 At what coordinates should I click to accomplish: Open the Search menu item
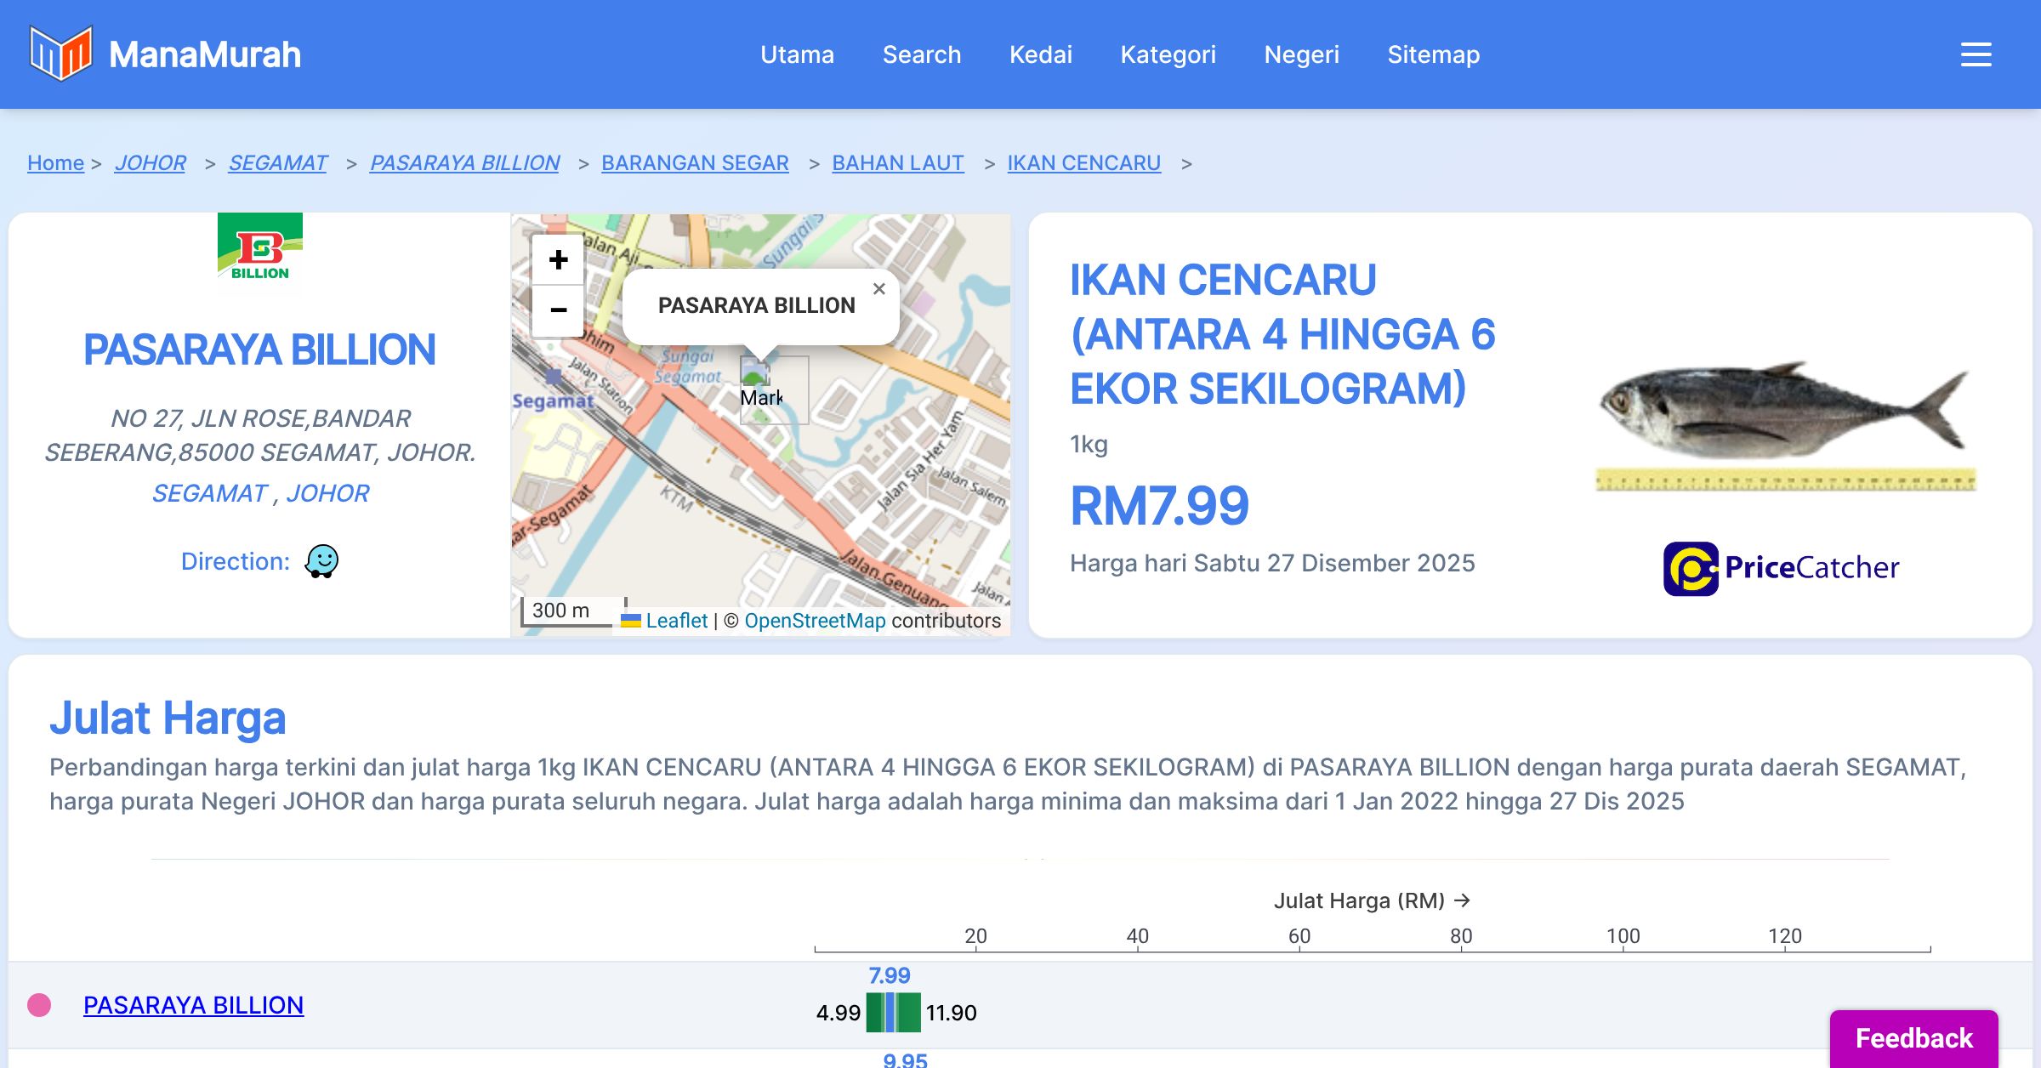click(x=921, y=54)
